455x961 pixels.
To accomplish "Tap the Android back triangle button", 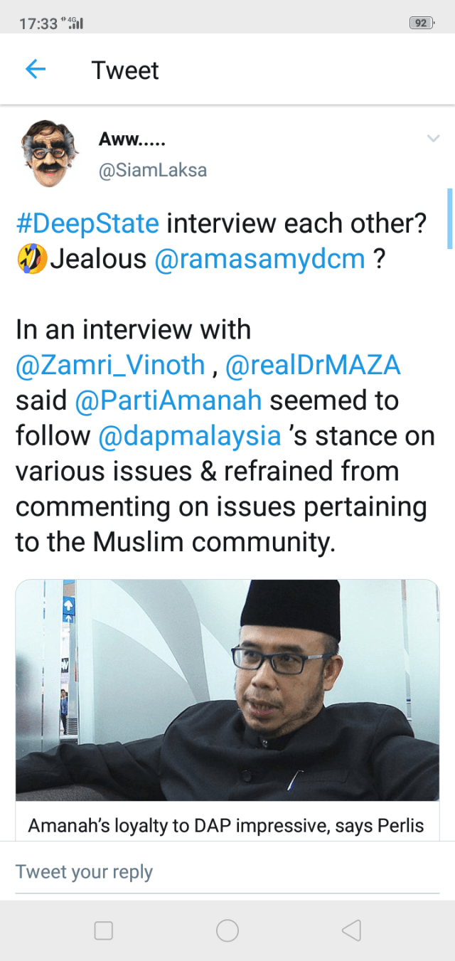I will (x=351, y=930).
